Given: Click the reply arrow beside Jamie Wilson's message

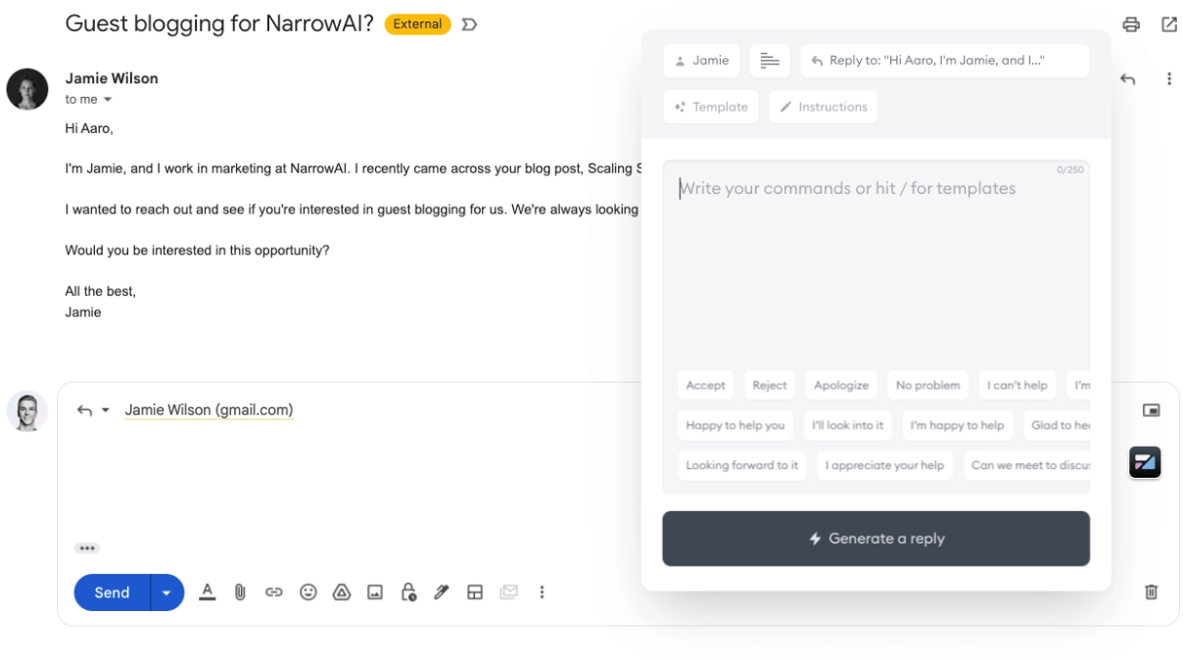Looking at the screenshot, I should 1128,79.
